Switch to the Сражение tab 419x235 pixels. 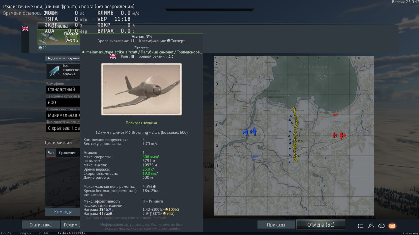tap(67, 153)
